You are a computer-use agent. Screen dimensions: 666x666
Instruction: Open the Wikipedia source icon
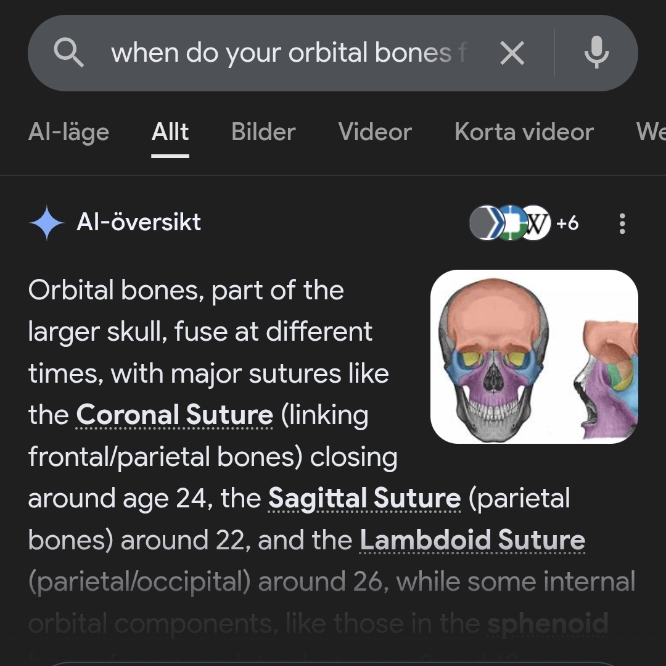(x=535, y=223)
